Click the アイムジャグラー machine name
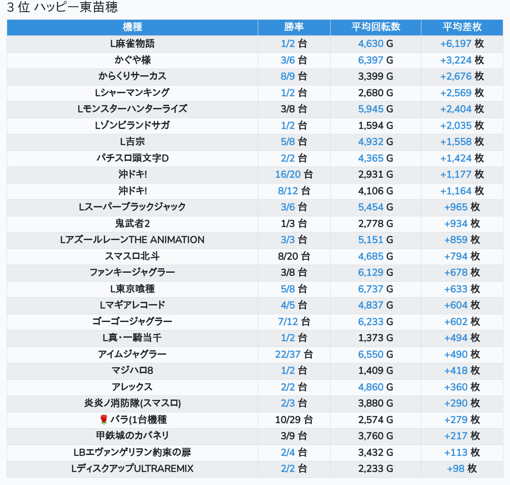 click(132, 355)
